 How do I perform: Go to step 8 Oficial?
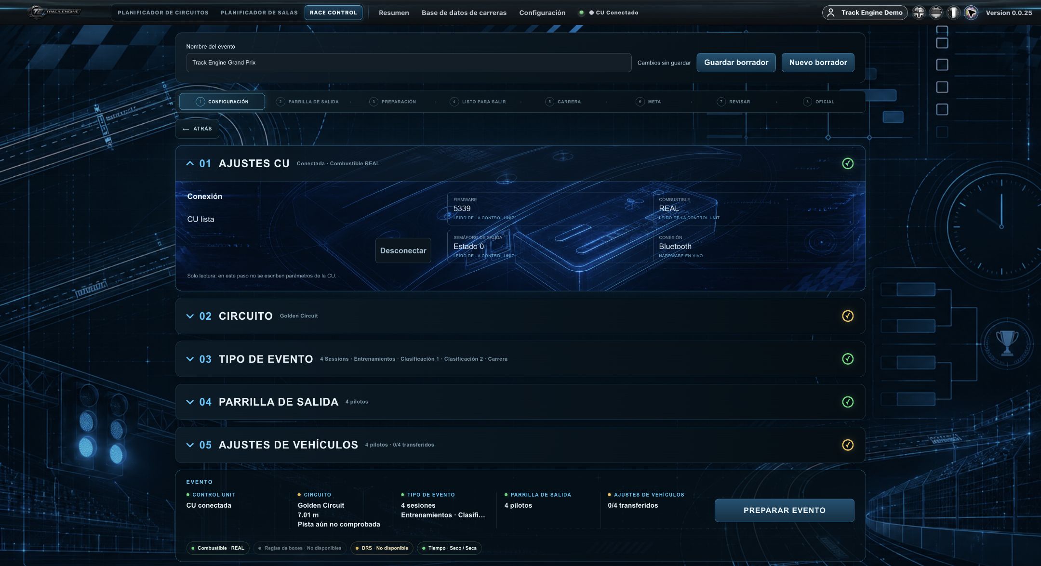pos(819,102)
